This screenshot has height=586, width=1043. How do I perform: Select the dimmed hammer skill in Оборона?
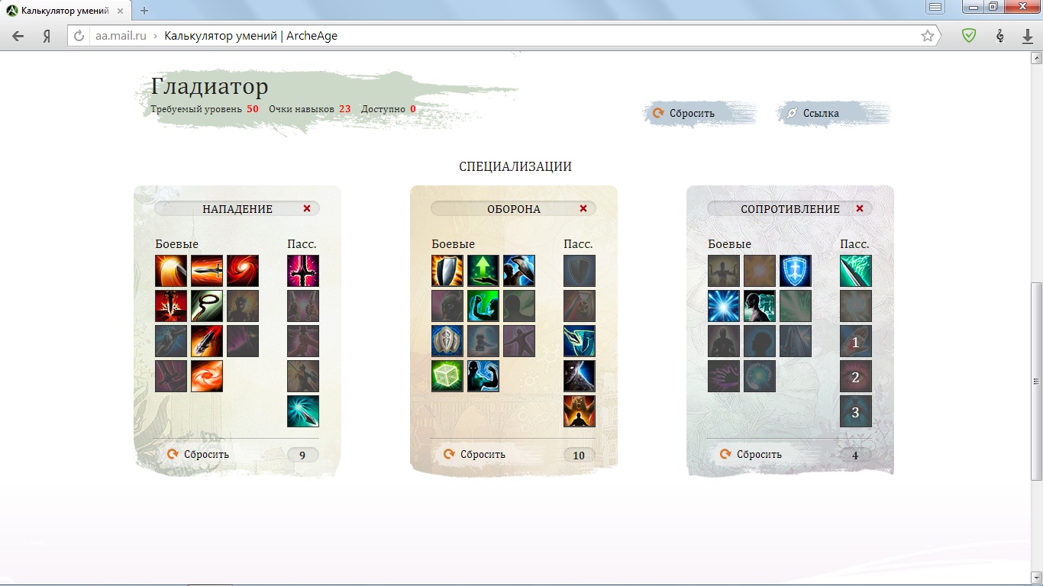pos(483,341)
